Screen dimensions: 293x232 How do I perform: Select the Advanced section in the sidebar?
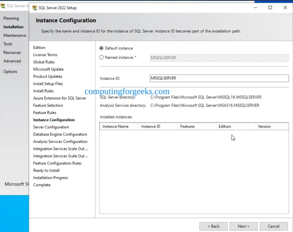tap(12, 61)
